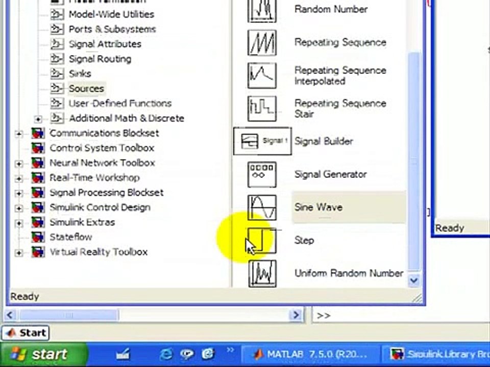Expand the Simulink Control Design node
490x367 pixels.
[x=19, y=208]
